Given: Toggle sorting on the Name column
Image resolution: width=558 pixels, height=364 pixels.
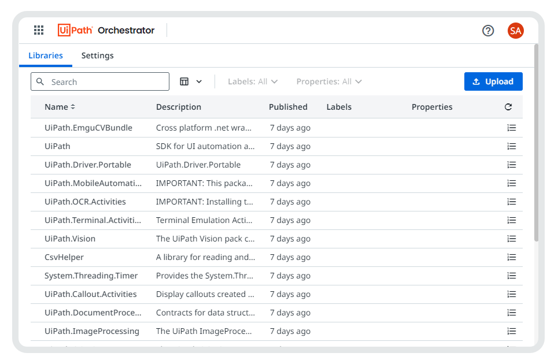Looking at the screenshot, I should 60,107.
